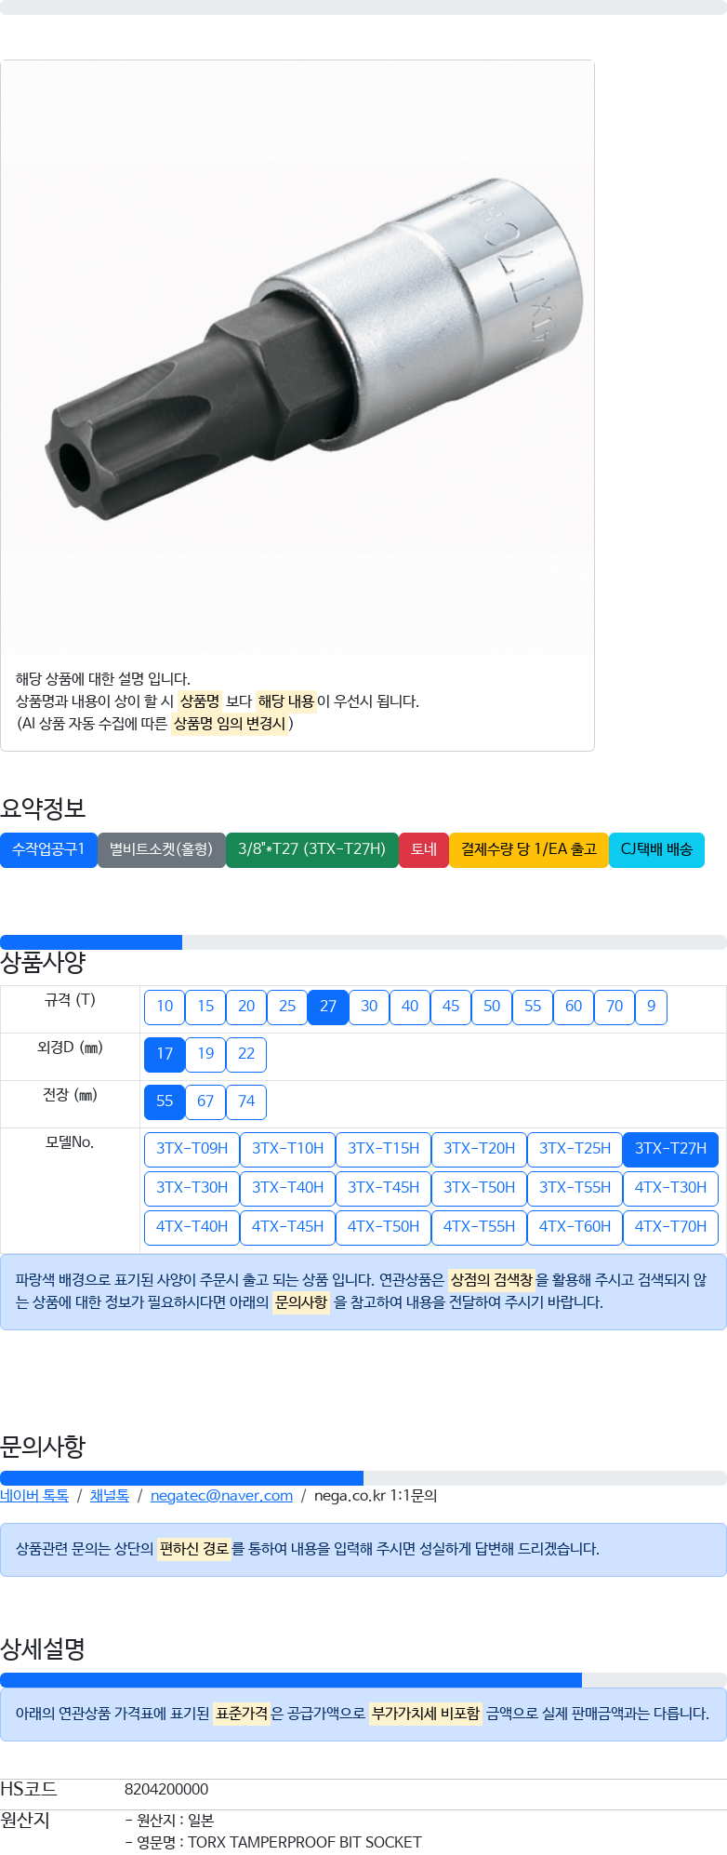Click the CJ택배 배송 badge

656,849
